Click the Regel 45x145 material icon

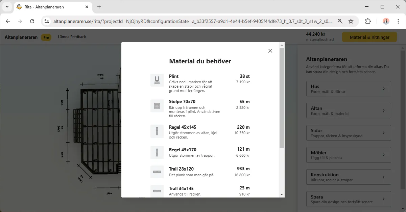click(x=157, y=131)
